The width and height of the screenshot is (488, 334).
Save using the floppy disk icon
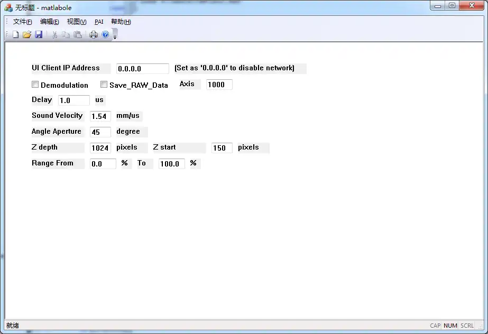pos(39,34)
